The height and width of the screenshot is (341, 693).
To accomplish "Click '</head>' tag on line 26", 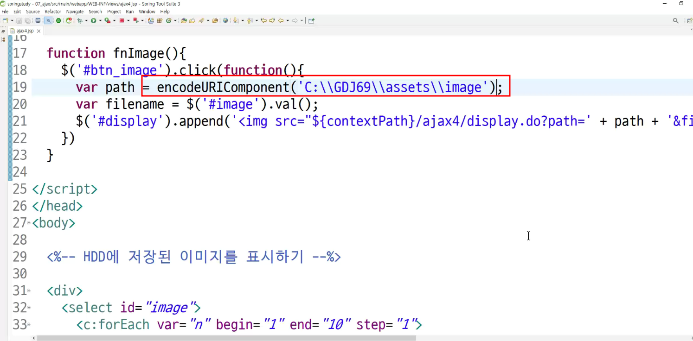I will click(x=57, y=206).
